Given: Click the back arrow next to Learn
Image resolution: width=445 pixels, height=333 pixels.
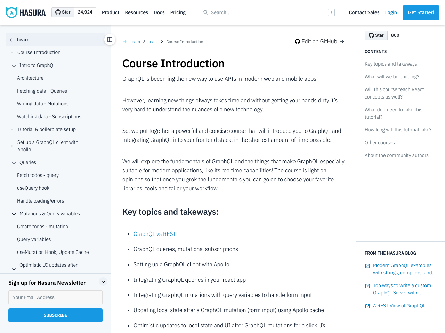Looking at the screenshot, I should 11,39.
